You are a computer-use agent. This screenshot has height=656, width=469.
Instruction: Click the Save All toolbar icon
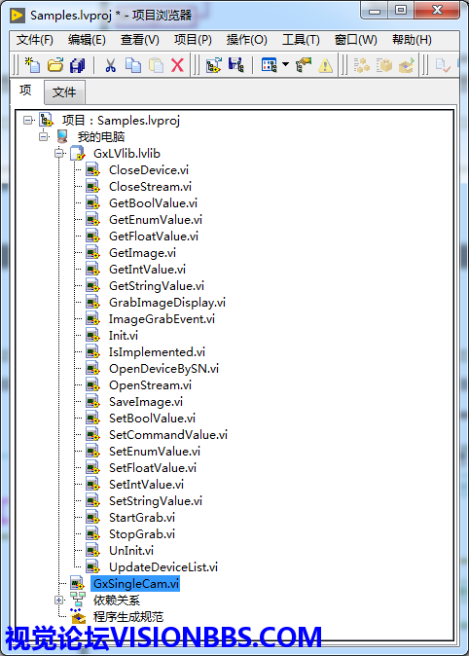[78, 65]
